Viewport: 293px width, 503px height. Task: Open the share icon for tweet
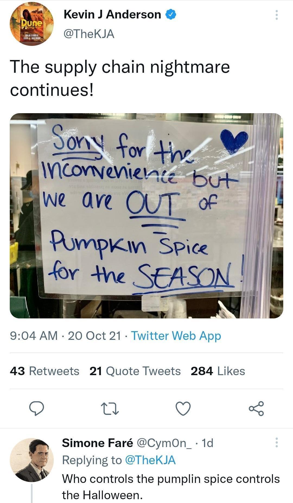256,409
